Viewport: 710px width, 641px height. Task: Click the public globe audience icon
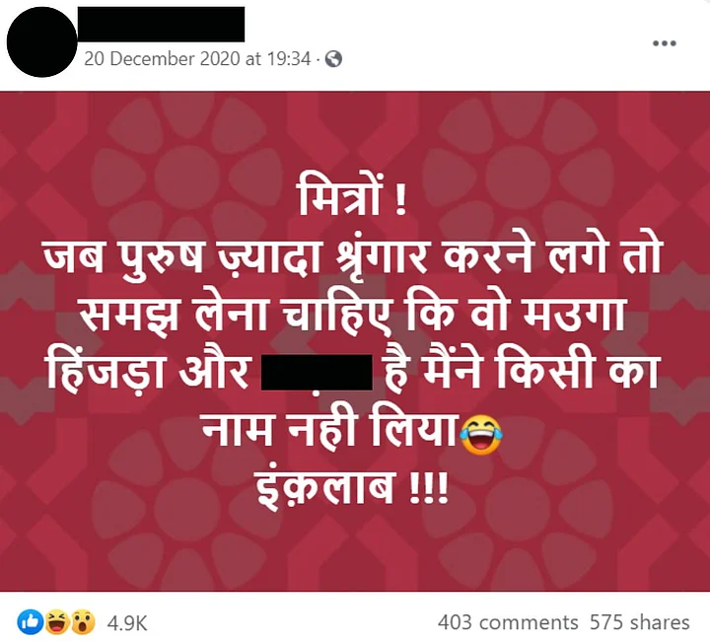click(x=333, y=59)
